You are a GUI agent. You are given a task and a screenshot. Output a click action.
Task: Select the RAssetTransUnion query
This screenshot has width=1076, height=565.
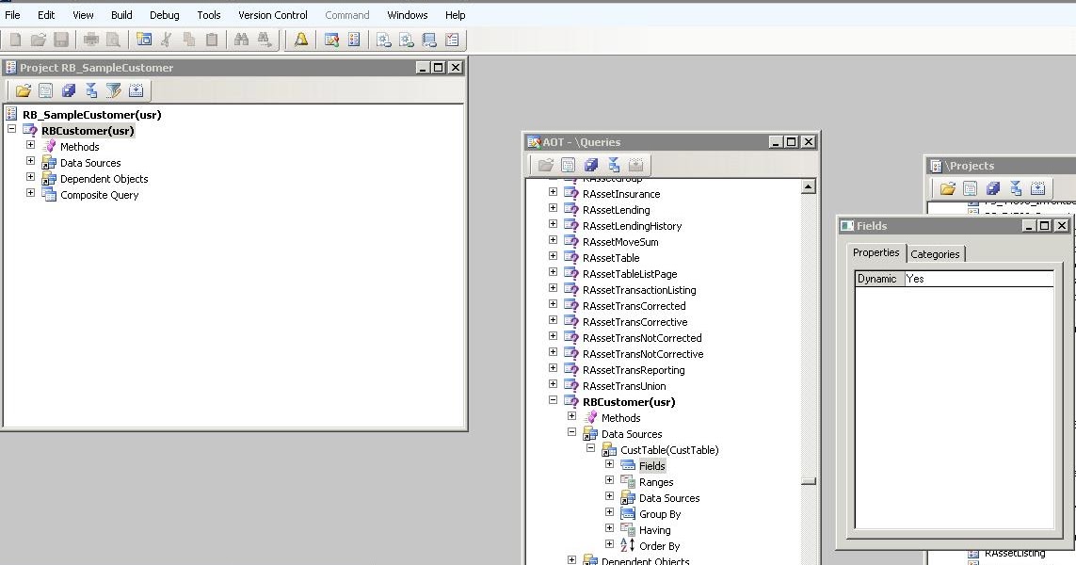pos(625,385)
